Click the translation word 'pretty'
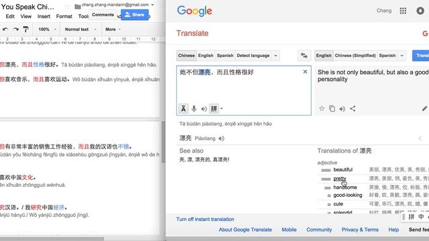 pos(340,179)
